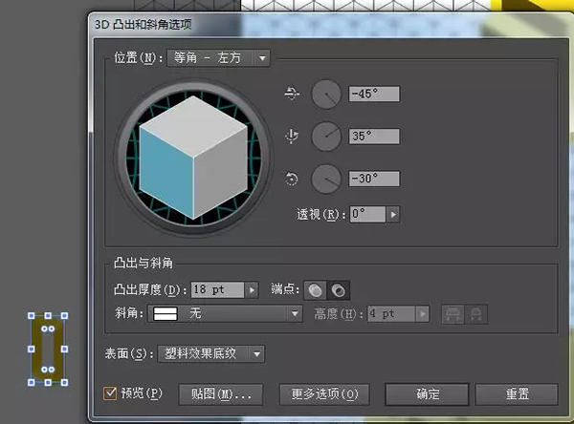Toggle the 预览 preview checkbox

[x=110, y=393]
